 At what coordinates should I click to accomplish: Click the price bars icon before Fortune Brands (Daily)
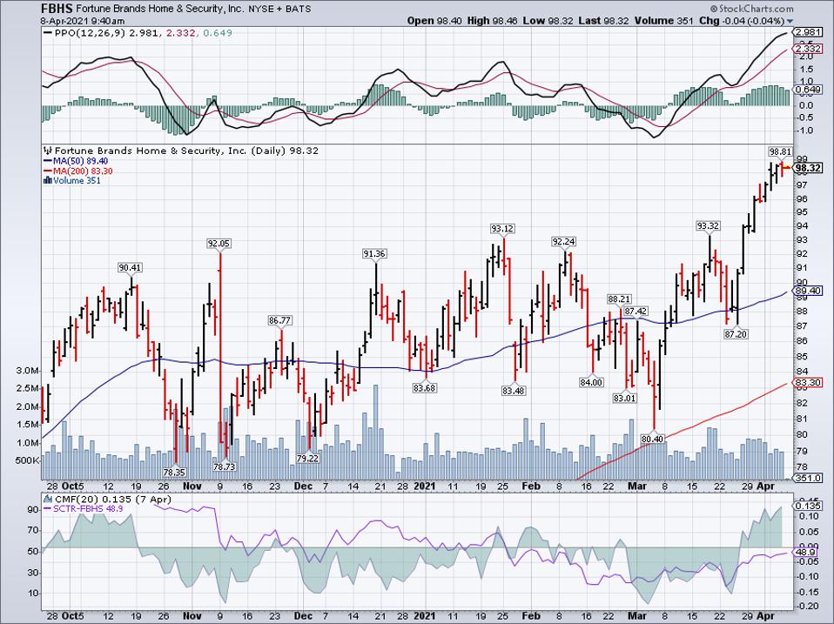48,151
